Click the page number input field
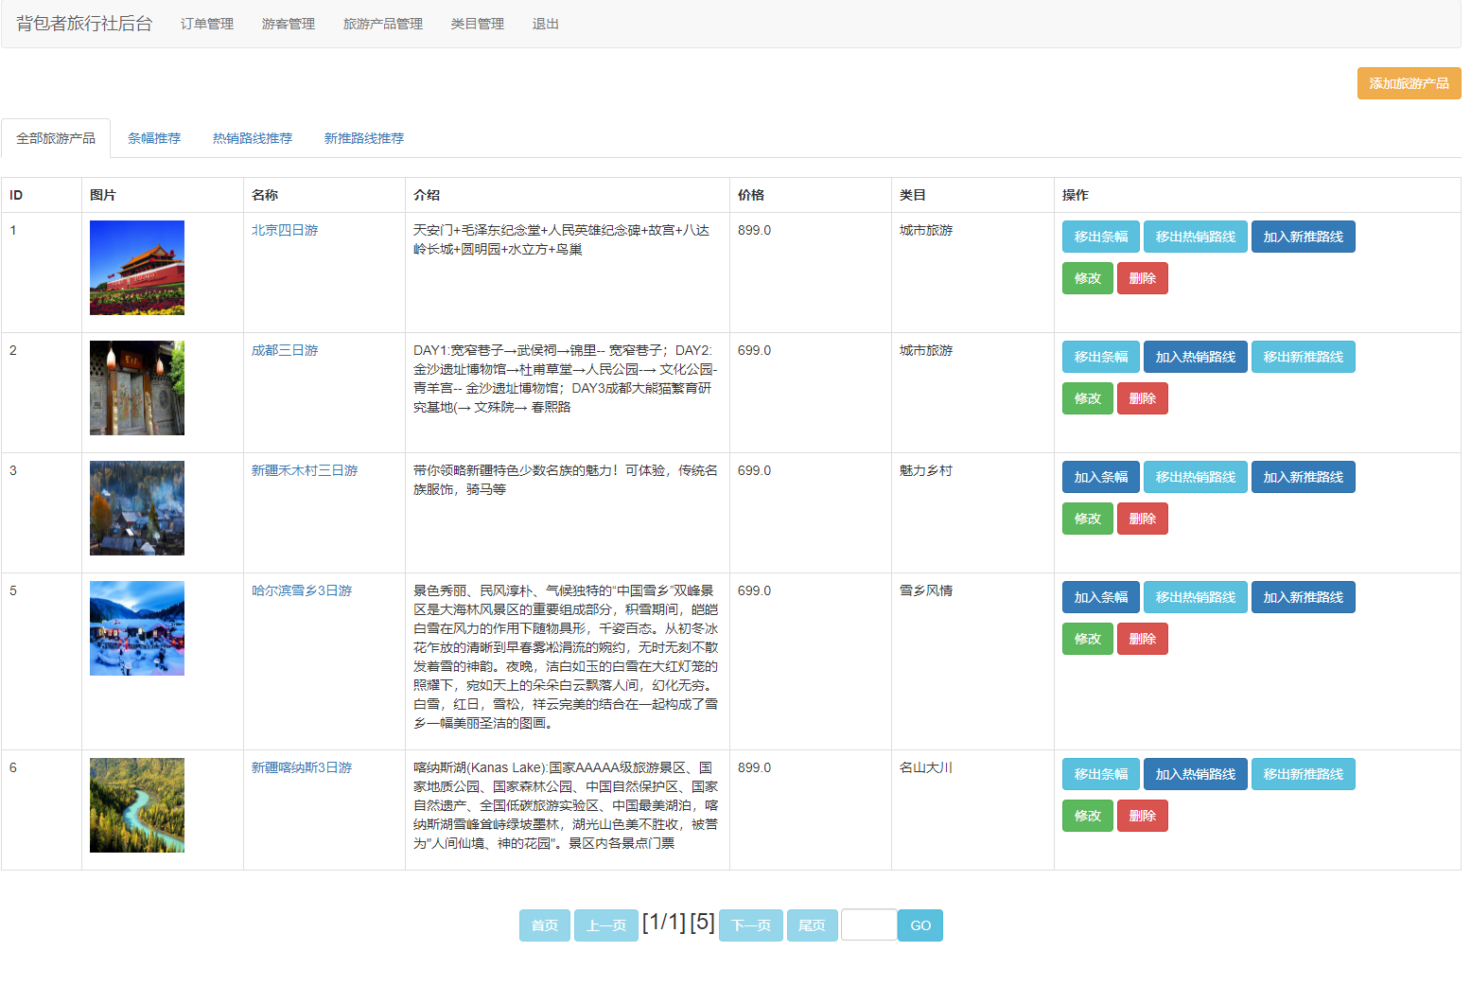1471x986 pixels. point(868,925)
